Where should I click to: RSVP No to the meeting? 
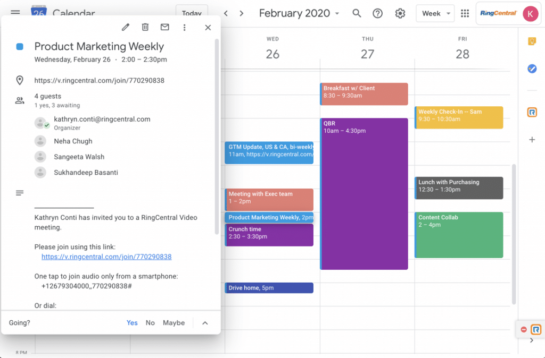(x=150, y=322)
